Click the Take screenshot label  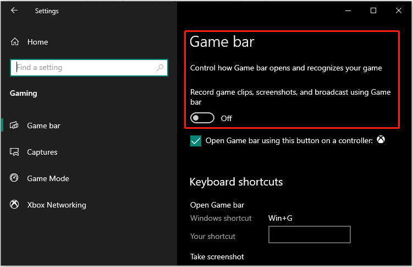217,257
